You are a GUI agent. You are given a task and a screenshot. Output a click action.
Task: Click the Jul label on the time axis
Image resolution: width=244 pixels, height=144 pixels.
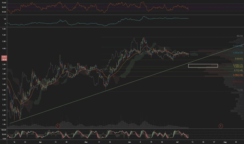click(177, 142)
